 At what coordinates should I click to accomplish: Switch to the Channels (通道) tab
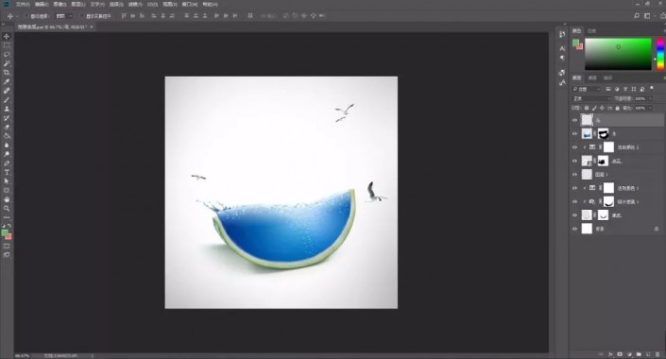pyautogui.click(x=592, y=77)
